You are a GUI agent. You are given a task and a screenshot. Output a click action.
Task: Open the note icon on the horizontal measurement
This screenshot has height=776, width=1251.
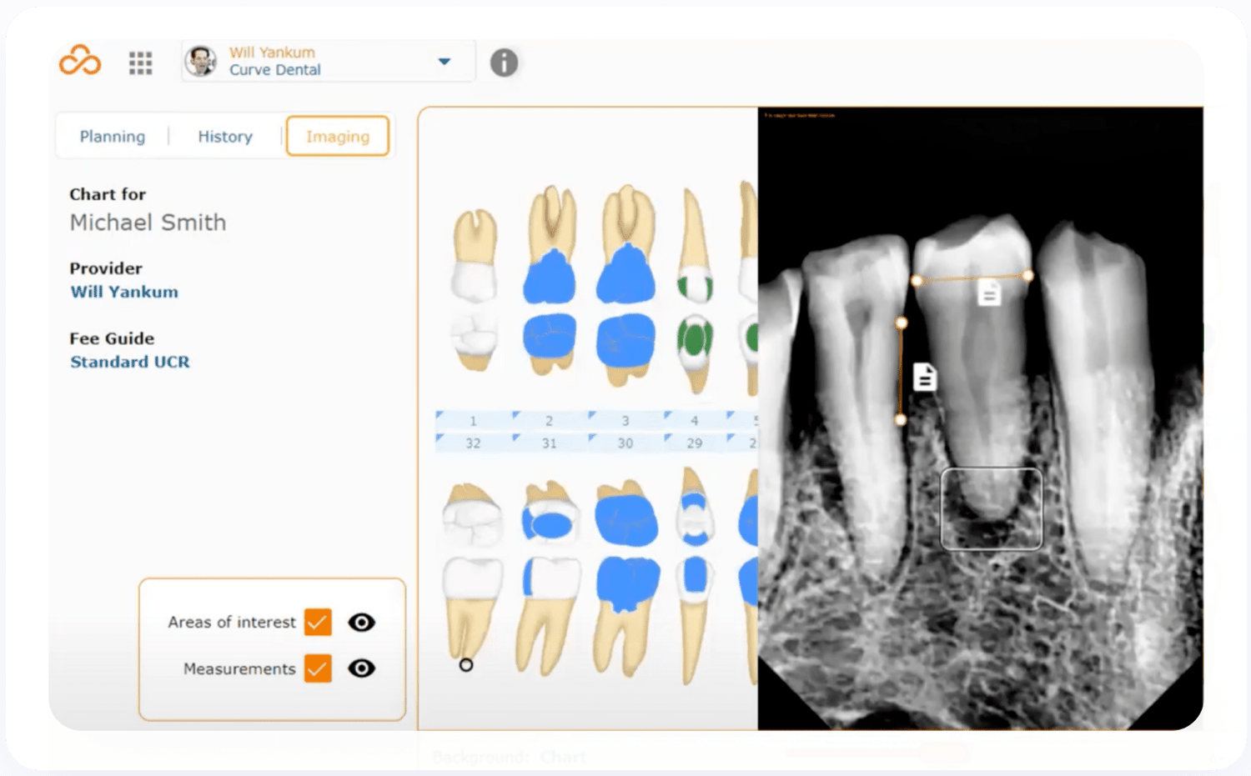pyautogui.click(x=988, y=293)
